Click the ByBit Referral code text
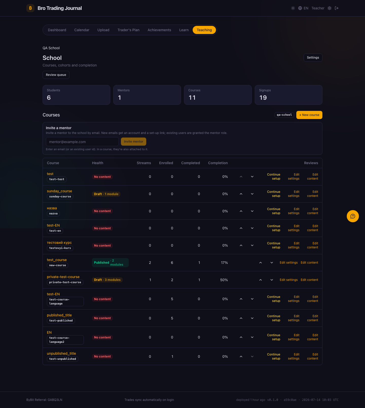This screenshot has width=365, height=408. (44, 400)
